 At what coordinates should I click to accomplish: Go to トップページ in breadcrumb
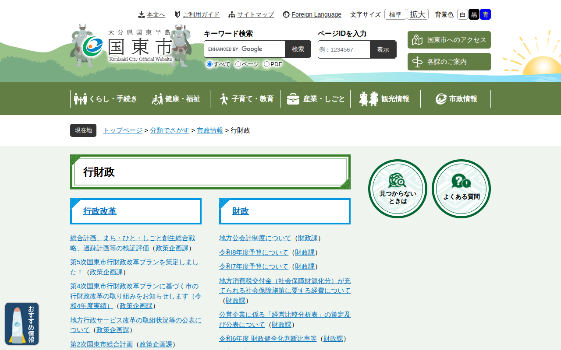tap(123, 130)
